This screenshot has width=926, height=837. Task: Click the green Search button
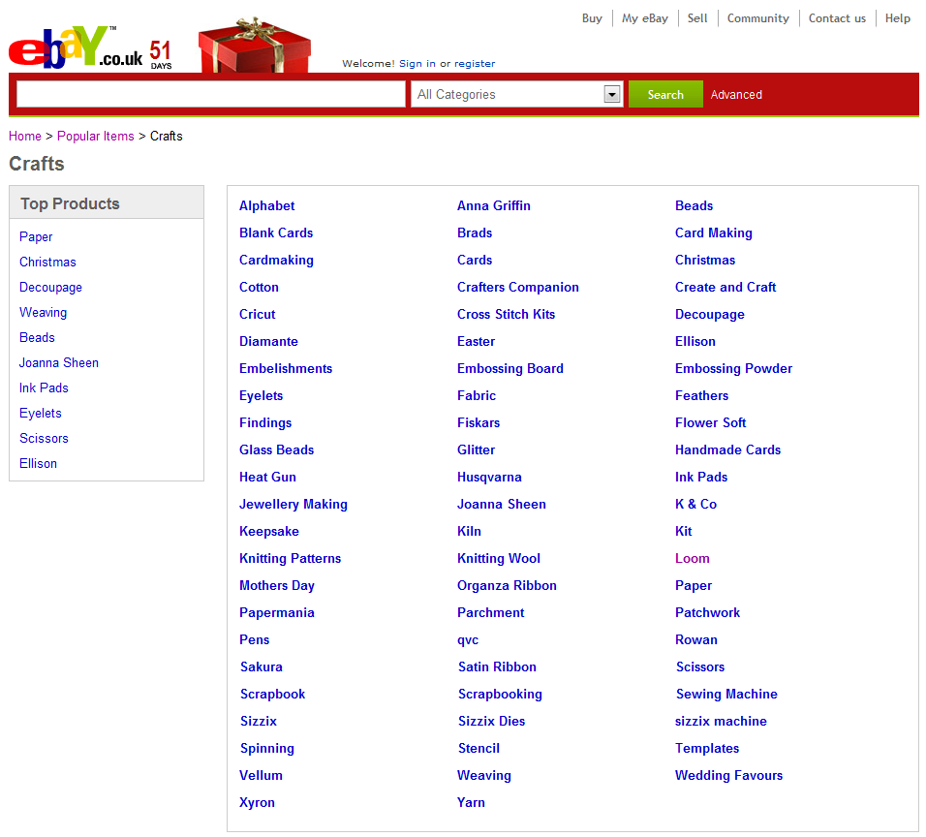[664, 94]
